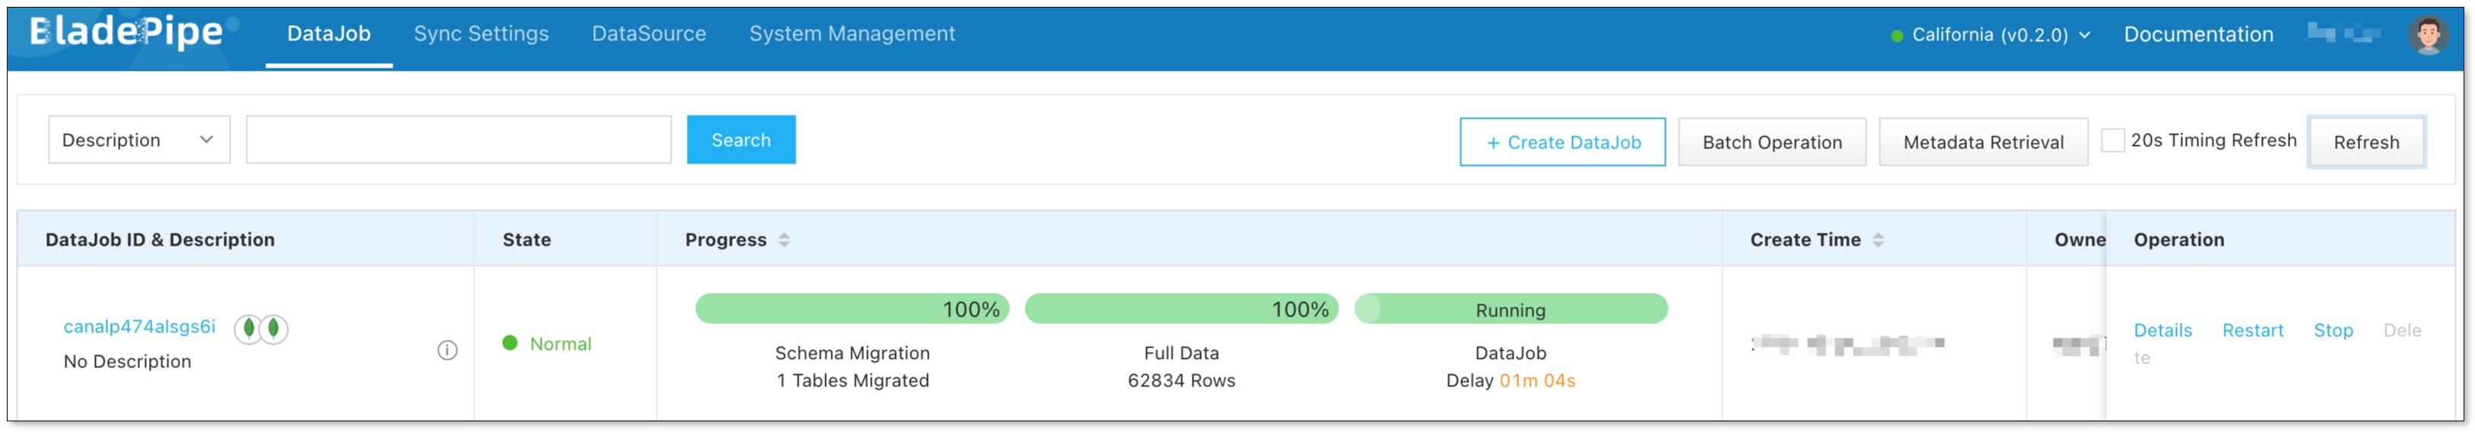2475x432 pixels.
Task: Click the BladePipe logo
Action: [127, 33]
